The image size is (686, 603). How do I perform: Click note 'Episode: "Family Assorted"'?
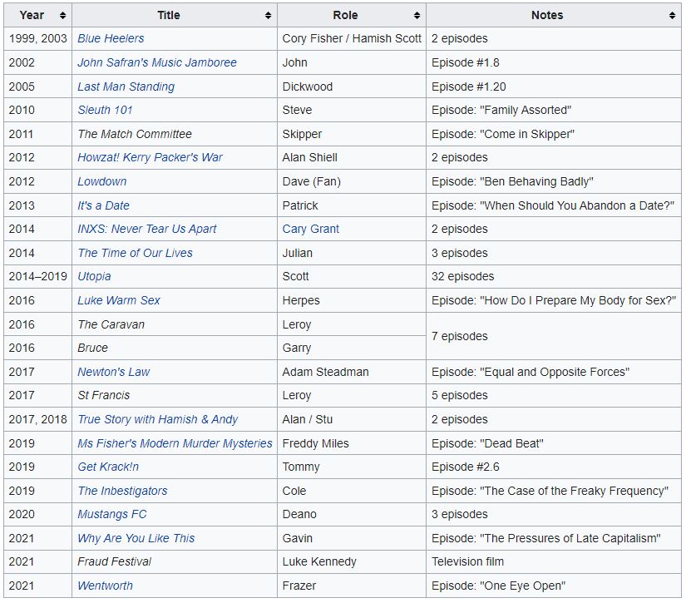click(x=501, y=110)
